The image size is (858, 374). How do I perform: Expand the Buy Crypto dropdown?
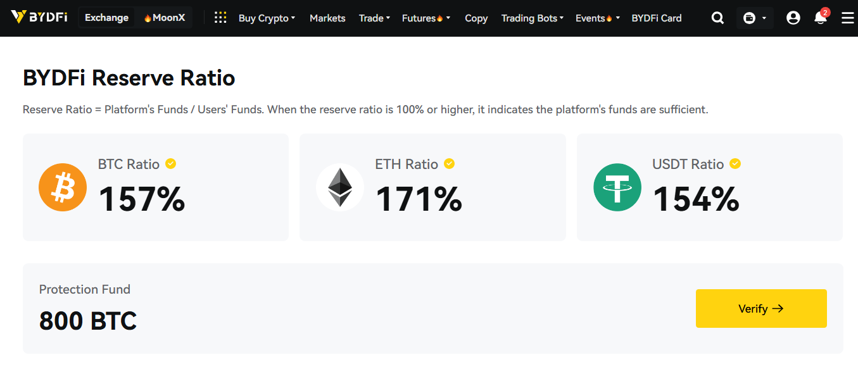267,18
